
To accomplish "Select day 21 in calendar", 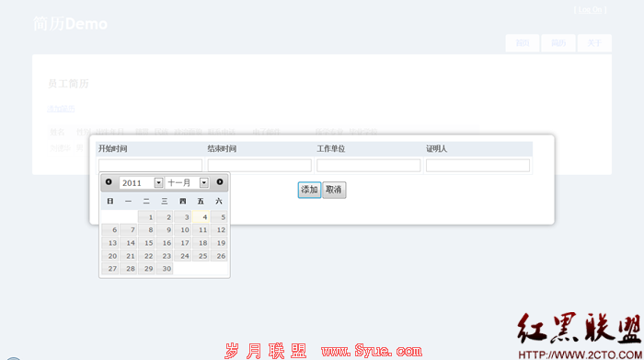I will click(128, 256).
